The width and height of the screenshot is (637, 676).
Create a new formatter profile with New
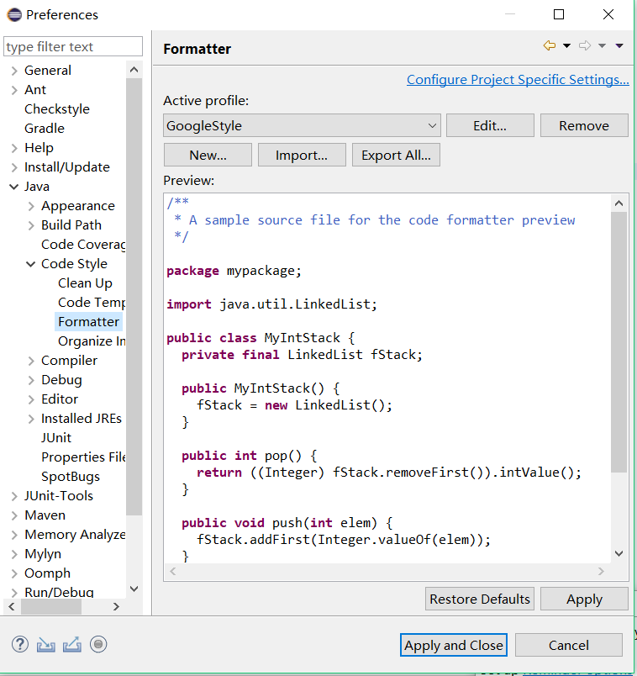point(208,154)
